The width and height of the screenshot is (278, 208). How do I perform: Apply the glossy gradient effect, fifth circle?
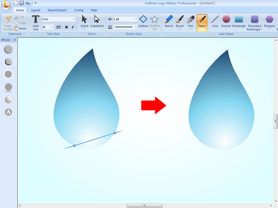(8, 99)
